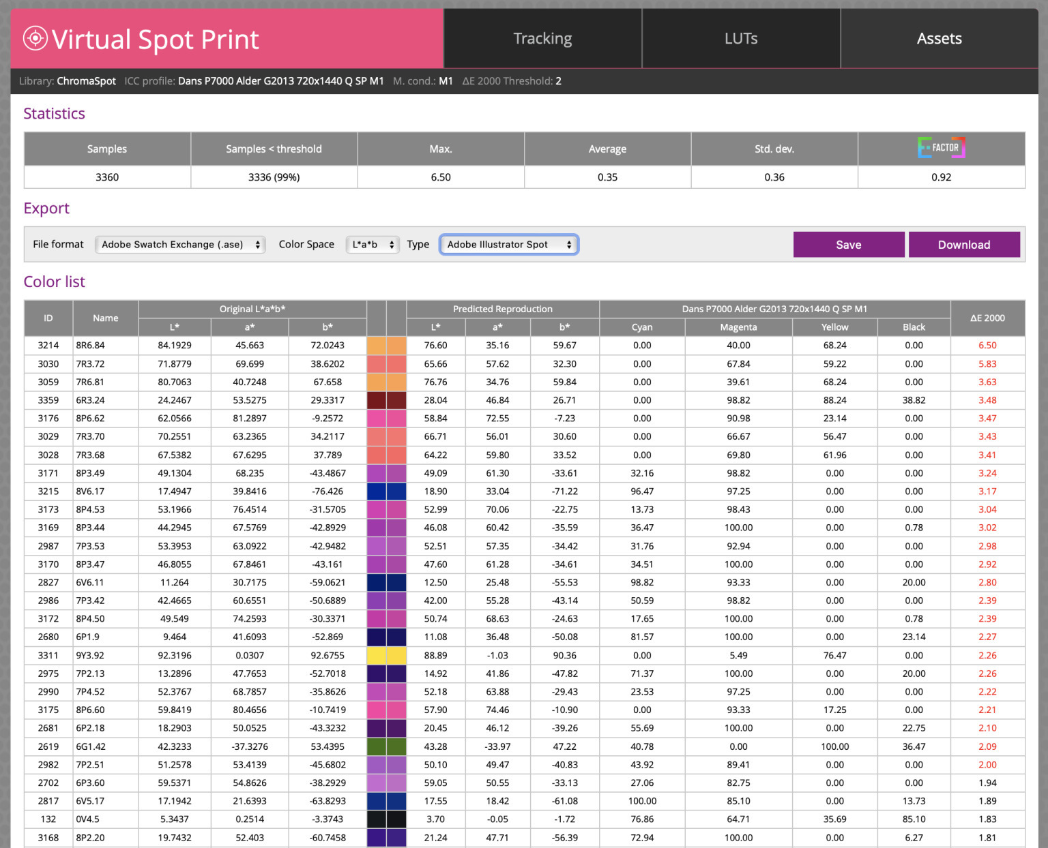Click the Download button

(964, 245)
